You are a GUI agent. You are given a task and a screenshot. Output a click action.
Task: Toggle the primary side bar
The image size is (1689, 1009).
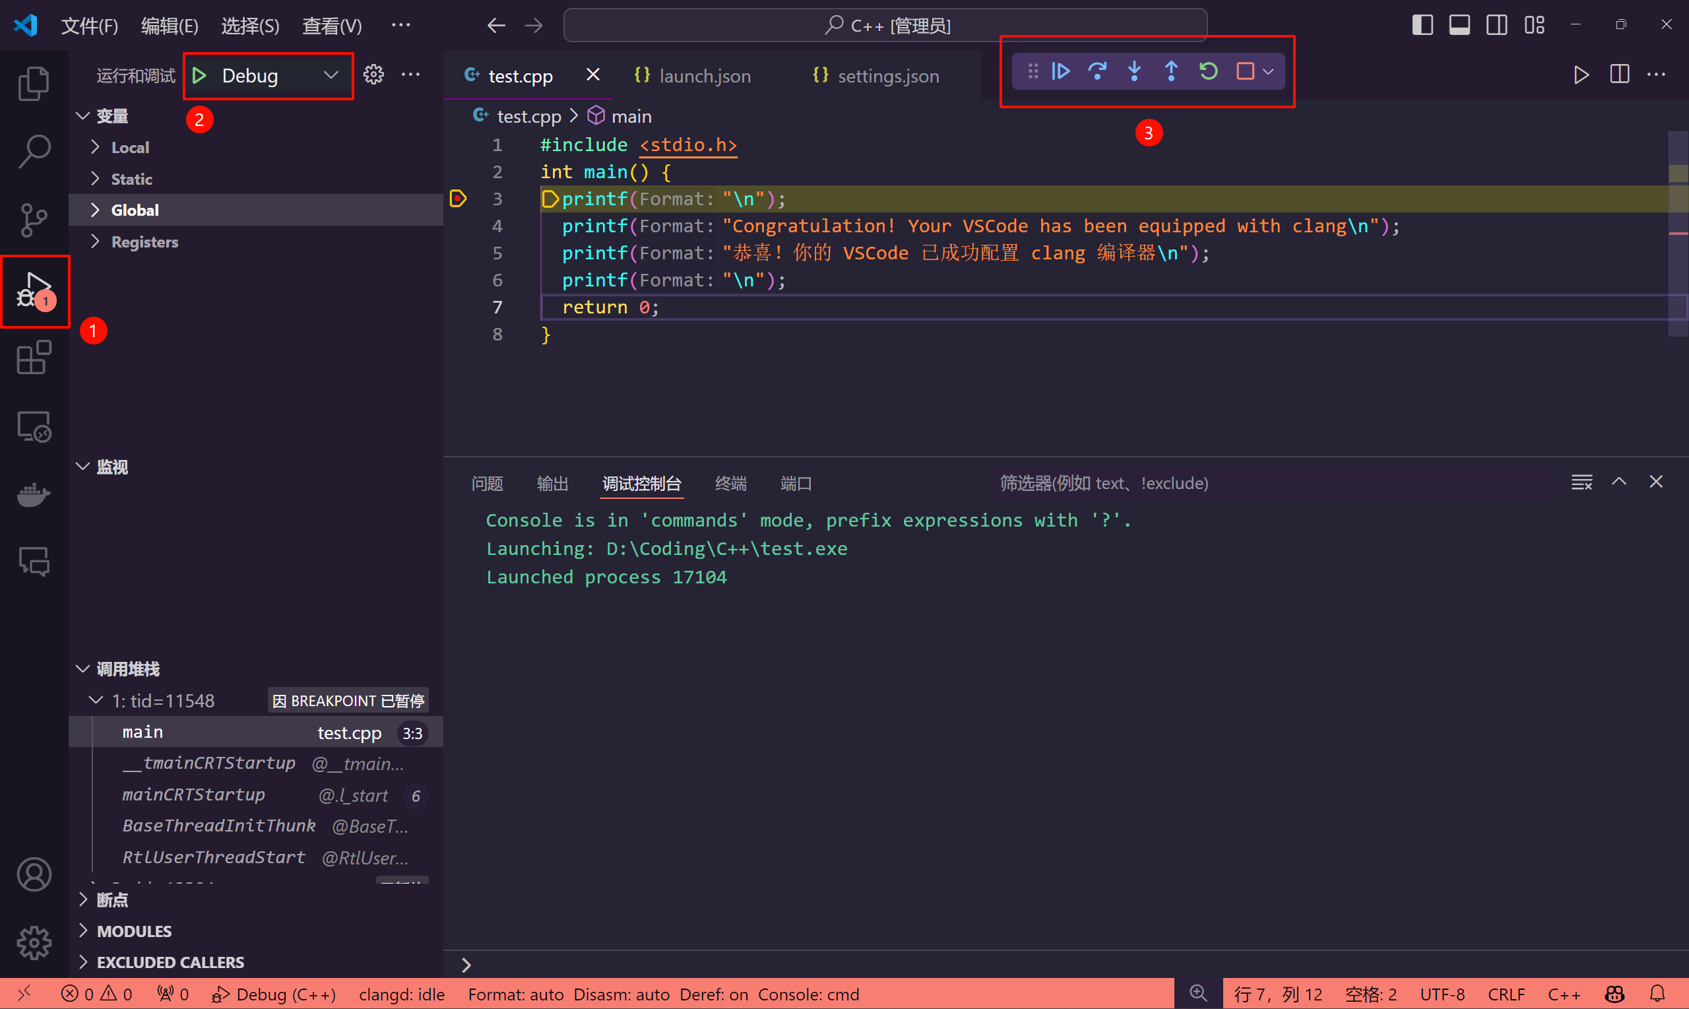(x=1422, y=25)
